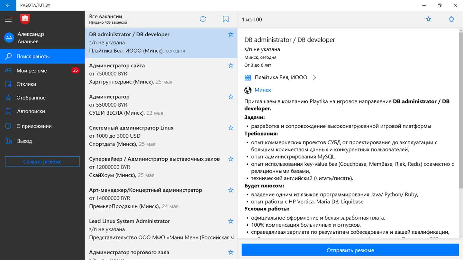Click the Все вакансии list heading

click(x=105, y=16)
